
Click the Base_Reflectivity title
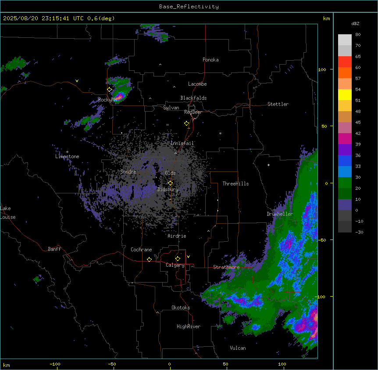189,7
